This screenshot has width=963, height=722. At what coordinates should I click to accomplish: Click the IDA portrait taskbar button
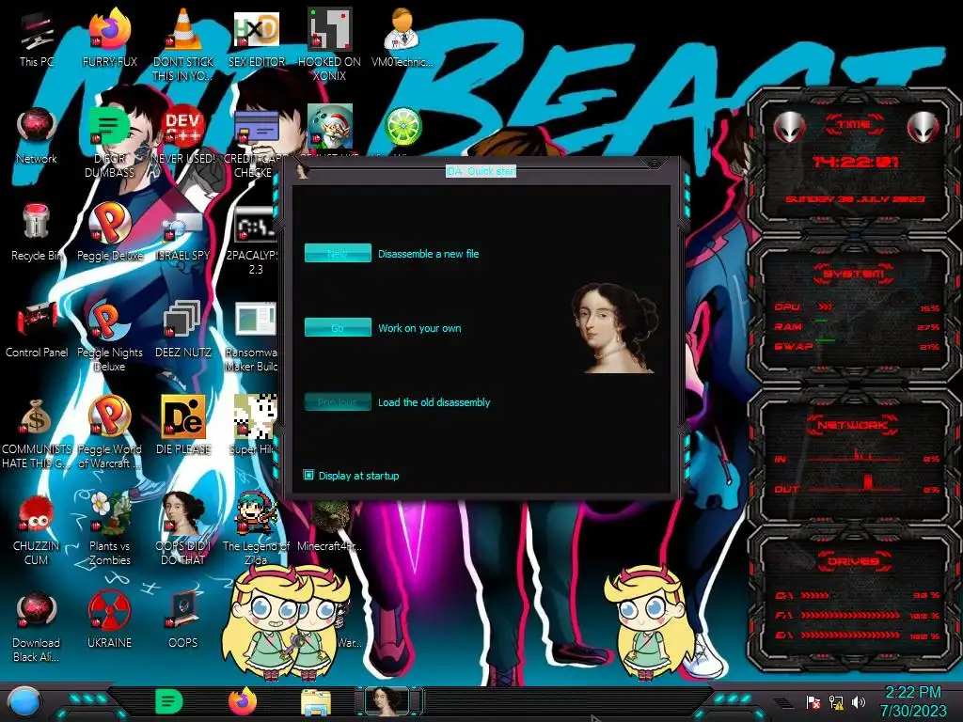(389, 701)
